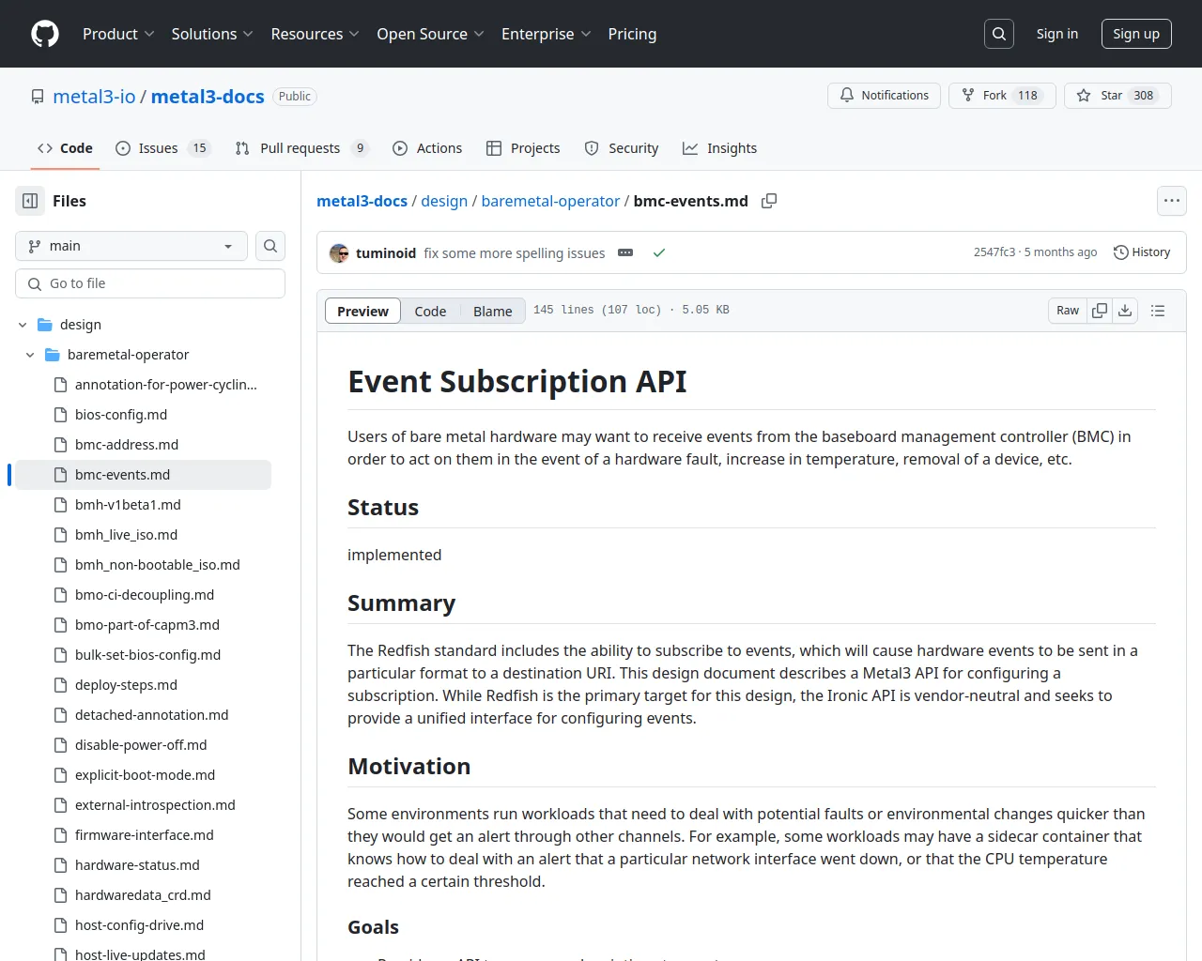Click the Notifications bell button
This screenshot has width=1202, height=961.
tap(884, 96)
